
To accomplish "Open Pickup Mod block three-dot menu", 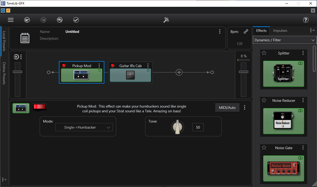I will point(99,66).
